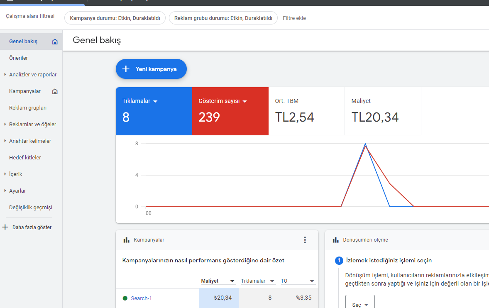The width and height of the screenshot is (489, 308).
Task: Open Öneriler in sidebar
Action: point(18,58)
